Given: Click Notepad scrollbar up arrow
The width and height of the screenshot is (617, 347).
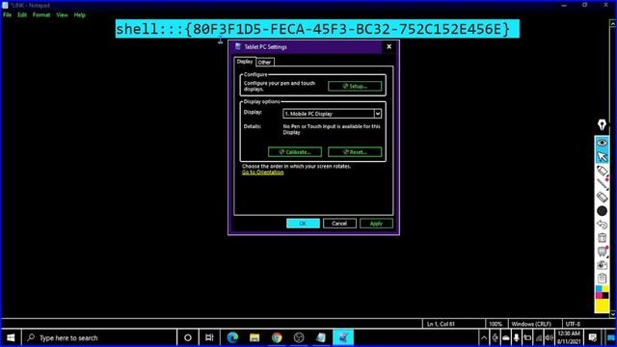Looking at the screenshot, I should (x=613, y=23).
